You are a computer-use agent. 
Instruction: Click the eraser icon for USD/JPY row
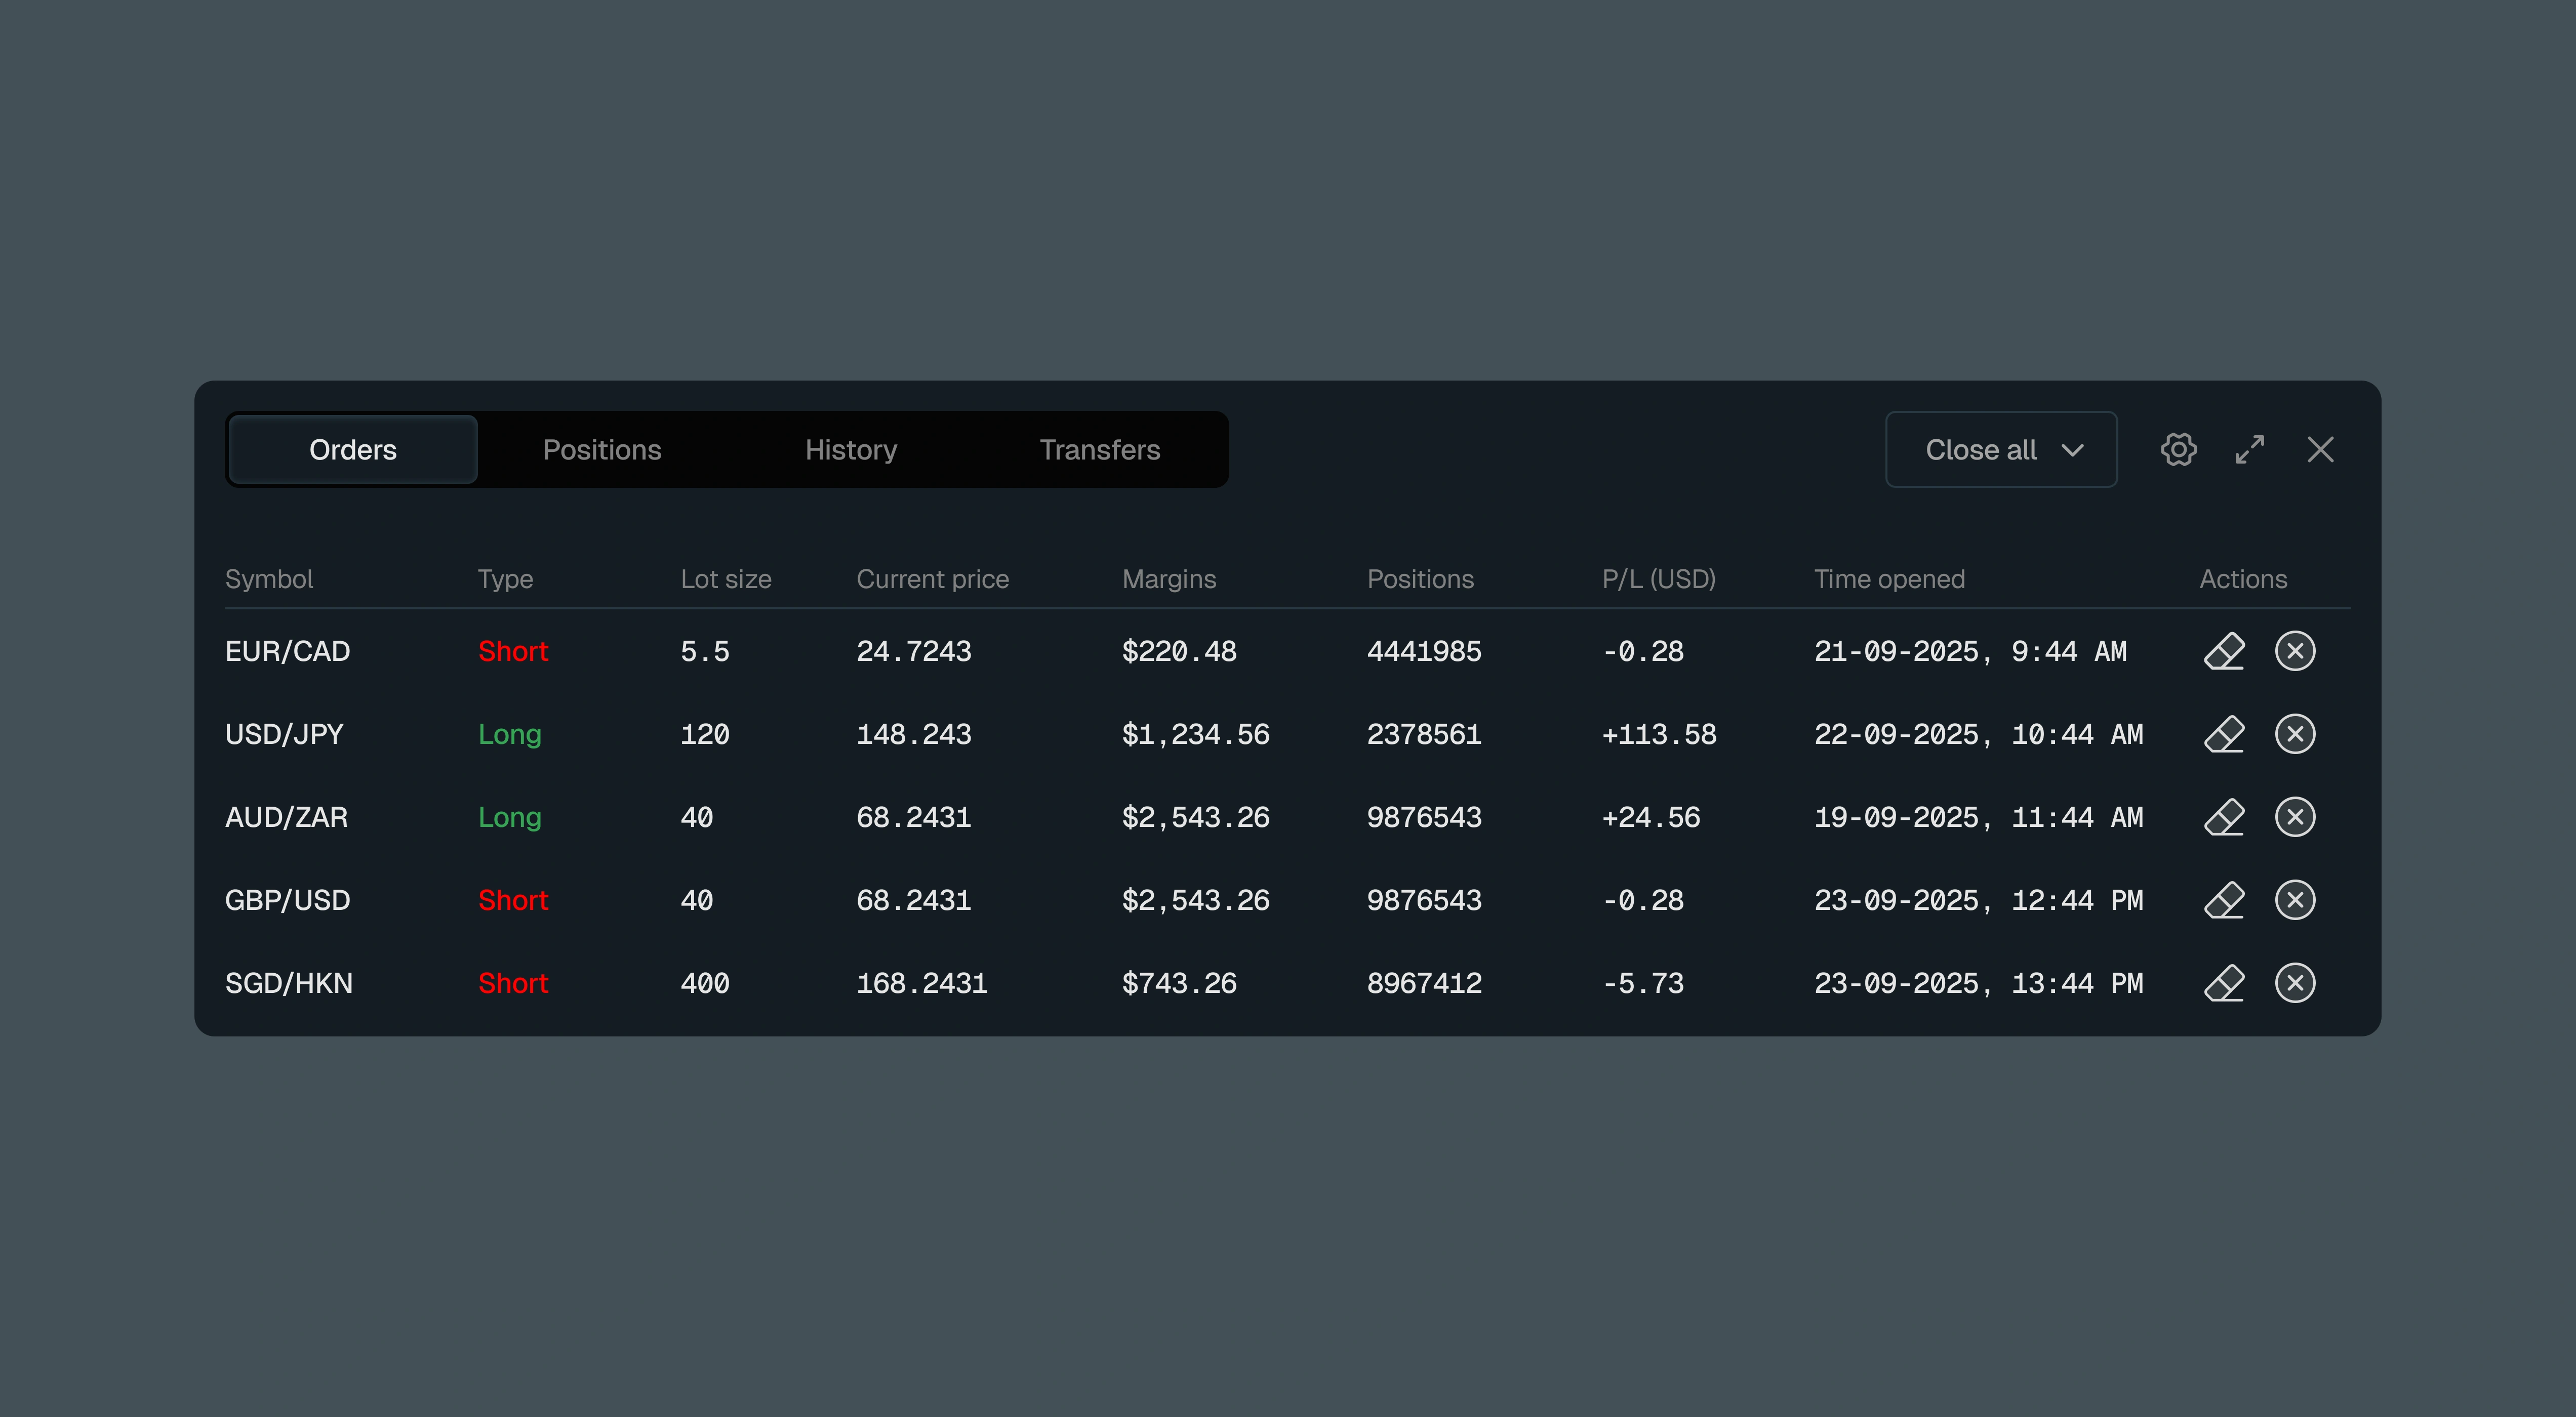pyautogui.click(x=2224, y=734)
